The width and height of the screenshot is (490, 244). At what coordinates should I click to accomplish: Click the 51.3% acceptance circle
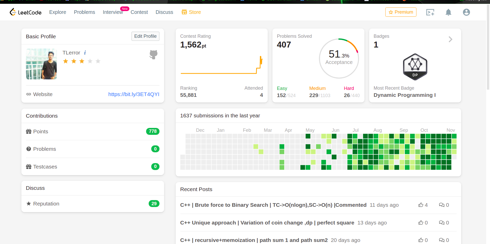(x=339, y=59)
